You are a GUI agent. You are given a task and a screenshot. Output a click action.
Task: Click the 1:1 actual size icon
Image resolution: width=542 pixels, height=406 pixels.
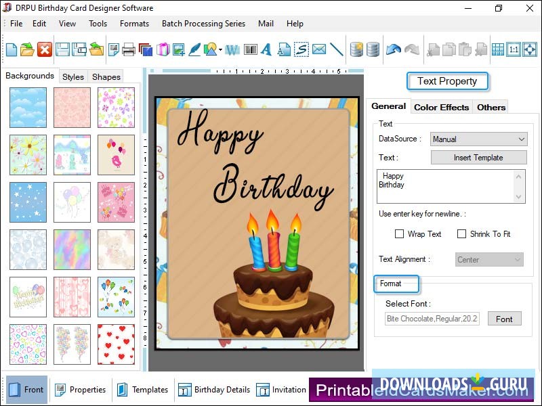(x=514, y=49)
